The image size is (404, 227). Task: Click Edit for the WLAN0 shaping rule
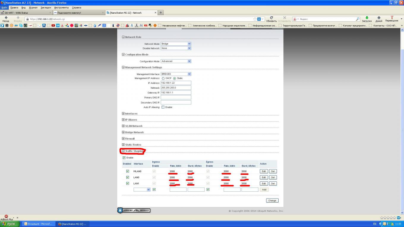coord(263,171)
